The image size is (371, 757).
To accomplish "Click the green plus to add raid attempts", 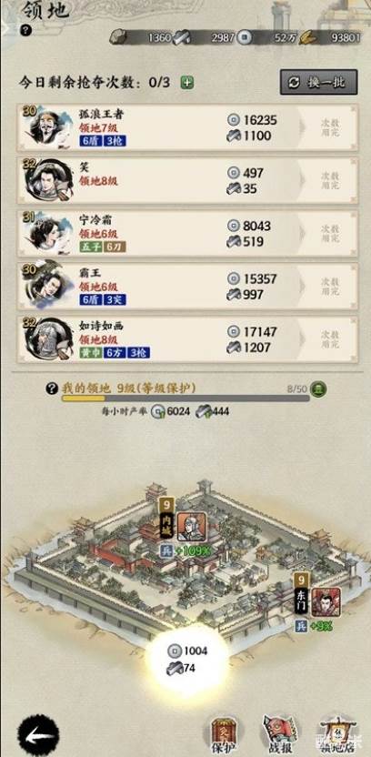I will click(x=187, y=82).
